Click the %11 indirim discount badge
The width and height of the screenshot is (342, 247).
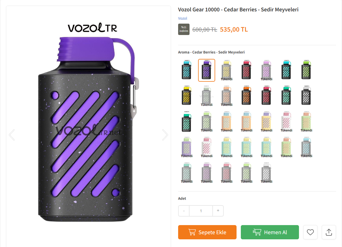[x=184, y=29]
